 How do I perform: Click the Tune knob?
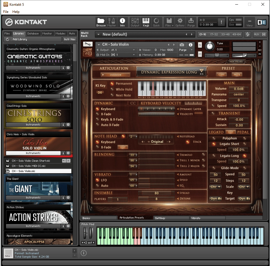click(210, 46)
